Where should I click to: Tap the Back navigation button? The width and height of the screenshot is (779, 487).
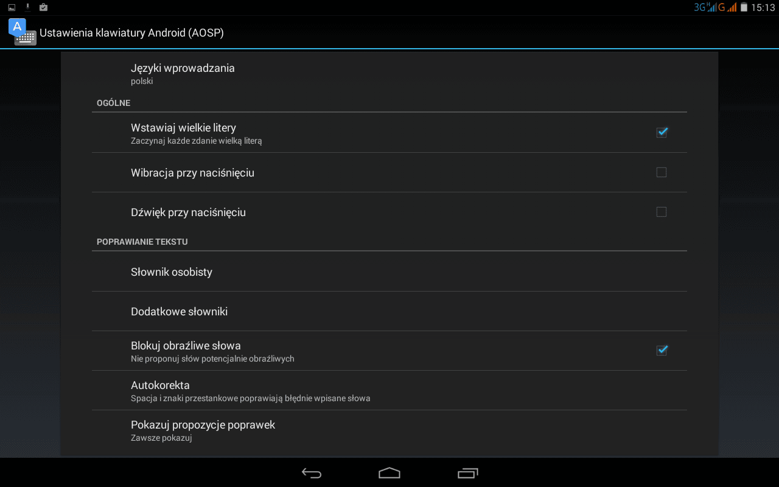[x=312, y=473]
